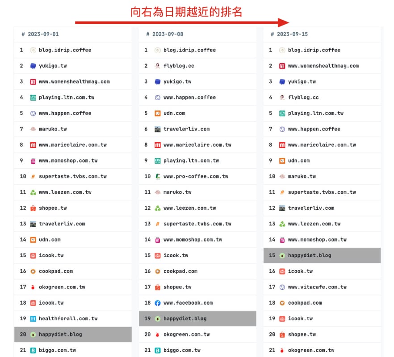The image size is (394, 357).
Task: Click the womenshealthmag favicon in 2023-09-15 column
Action: pos(282,66)
